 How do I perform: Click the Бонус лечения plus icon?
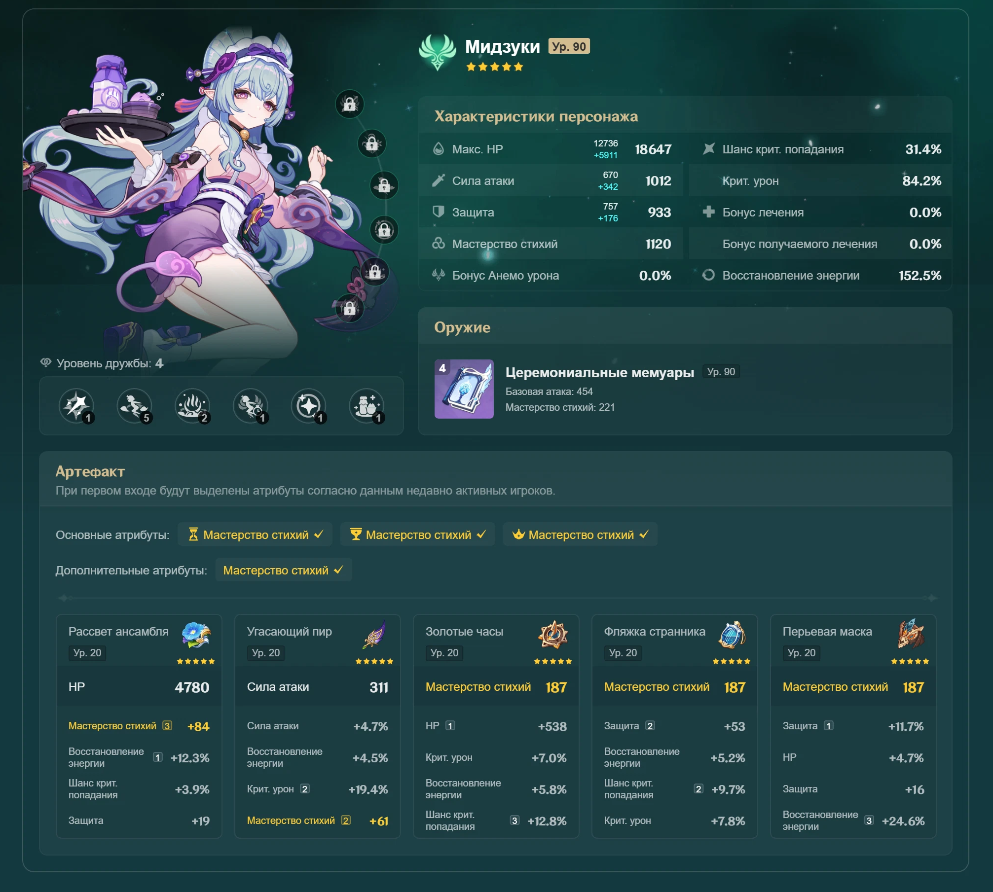point(708,212)
